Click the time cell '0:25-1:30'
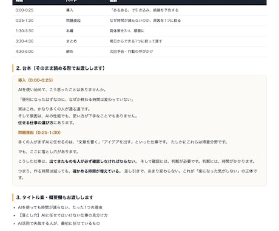 tap(24, 21)
